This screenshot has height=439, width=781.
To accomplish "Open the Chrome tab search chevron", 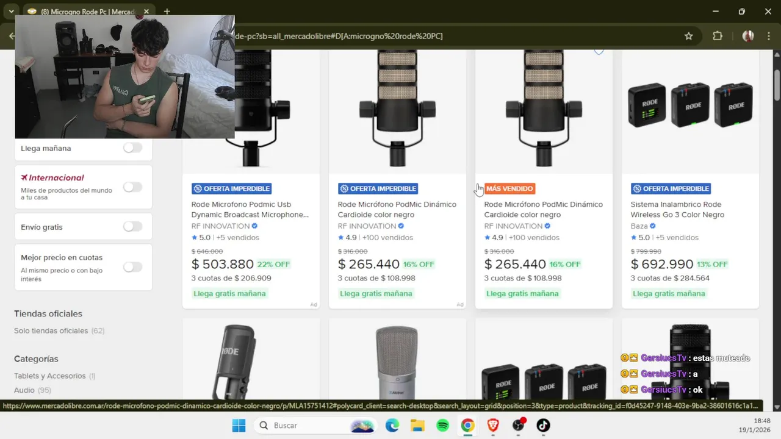I will tap(11, 12).
